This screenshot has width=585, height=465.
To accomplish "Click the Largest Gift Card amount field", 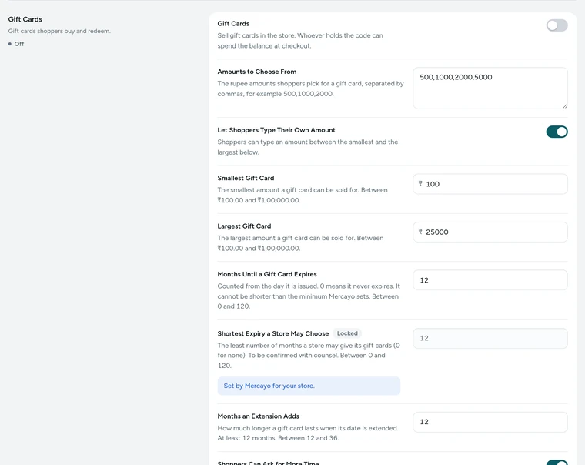I will point(490,232).
